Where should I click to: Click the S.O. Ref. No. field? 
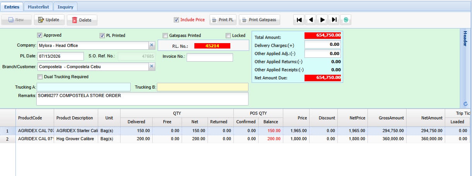pos(136,56)
